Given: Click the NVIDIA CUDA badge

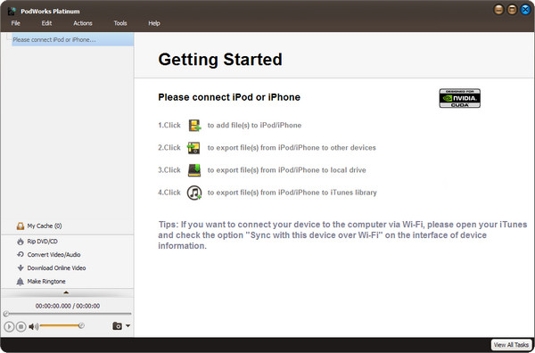Looking at the screenshot, I should tap(459, 98).
